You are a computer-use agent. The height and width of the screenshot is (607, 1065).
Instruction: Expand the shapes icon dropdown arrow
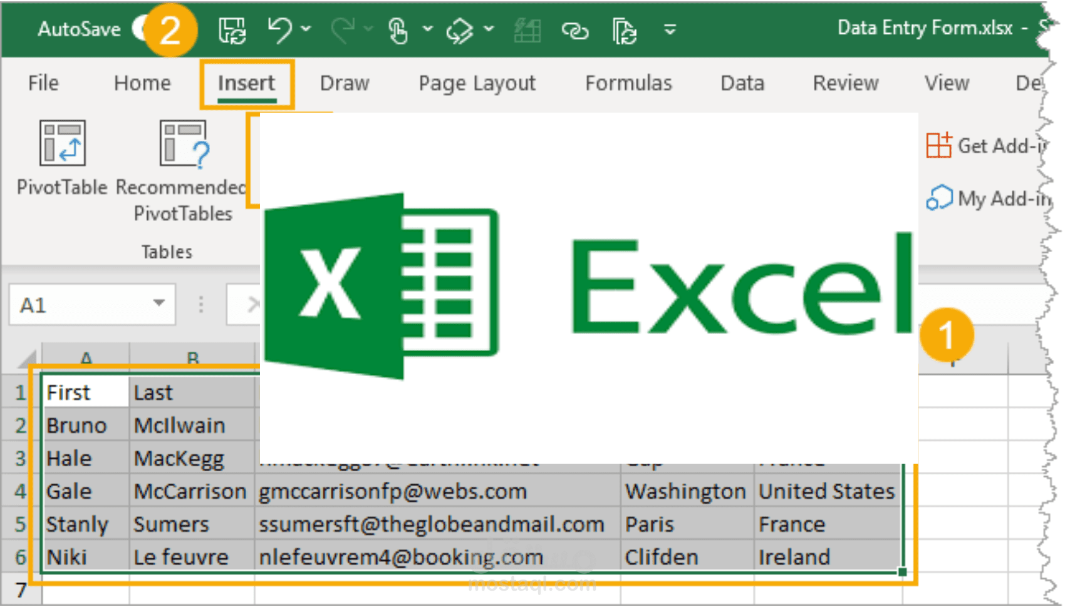[x=489, y=29]
